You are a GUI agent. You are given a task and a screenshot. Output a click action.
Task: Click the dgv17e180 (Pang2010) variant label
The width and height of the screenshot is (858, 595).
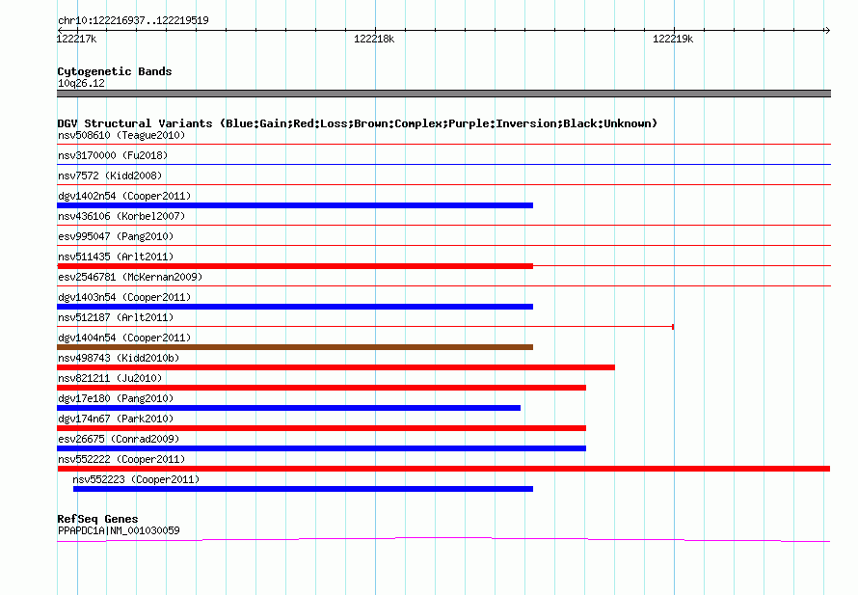(116, 398)
